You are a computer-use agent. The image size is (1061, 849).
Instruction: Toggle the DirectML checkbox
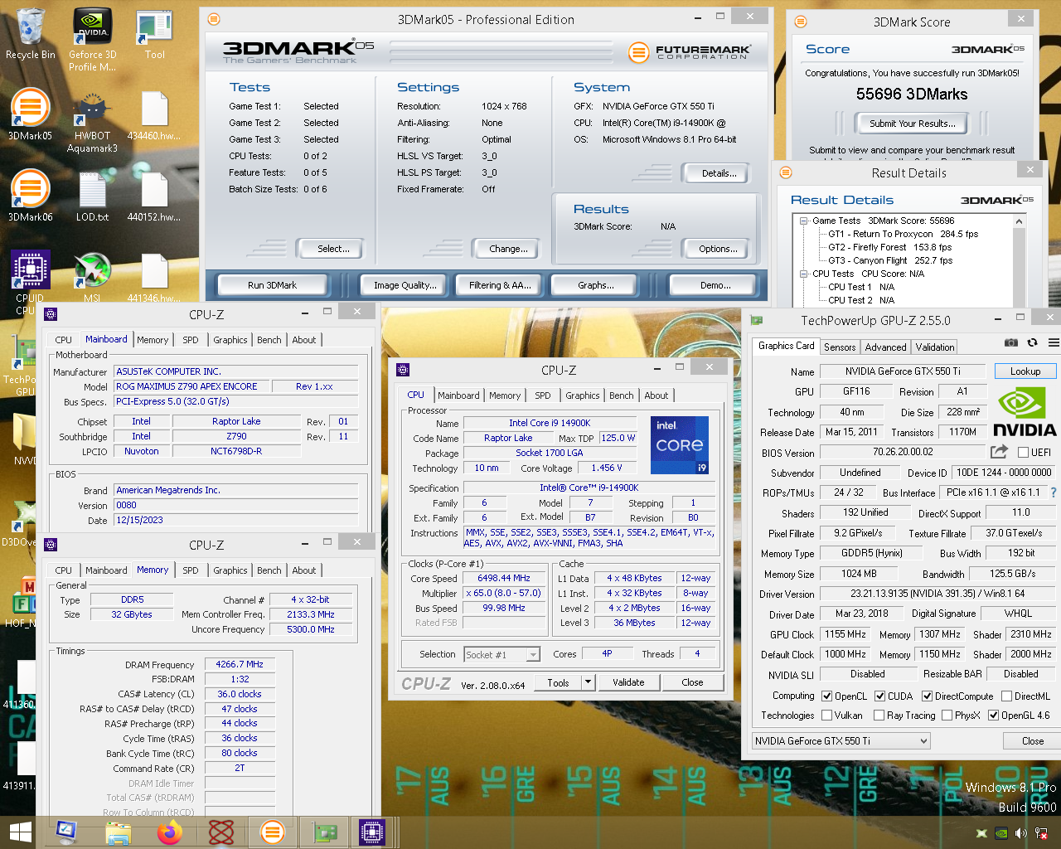[1006, 696]
